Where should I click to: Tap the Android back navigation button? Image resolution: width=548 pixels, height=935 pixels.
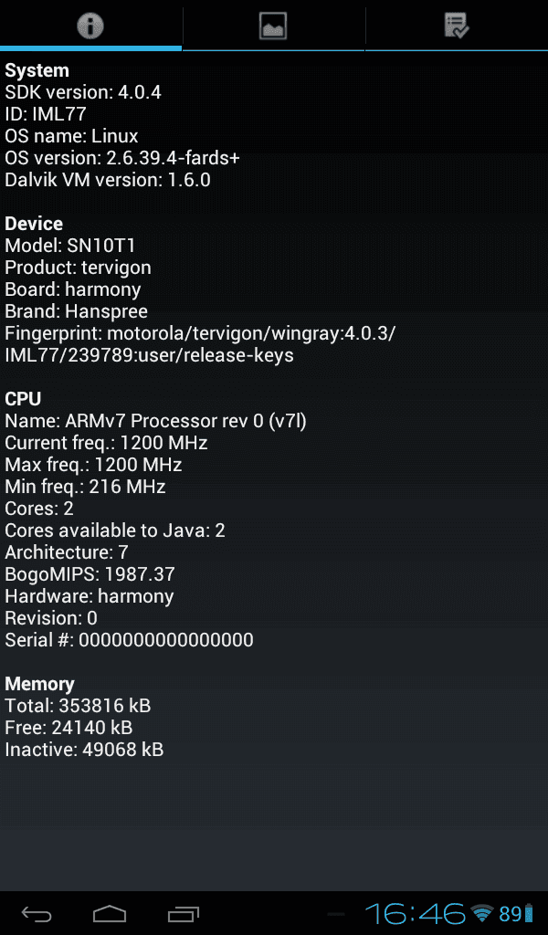click(x=37, y=913)
